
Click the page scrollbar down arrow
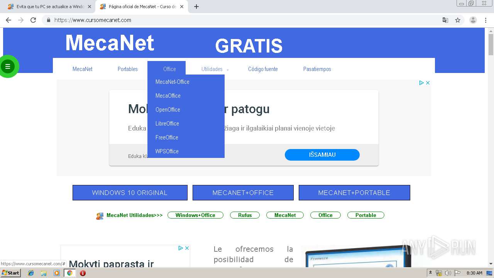coord(491,264)
